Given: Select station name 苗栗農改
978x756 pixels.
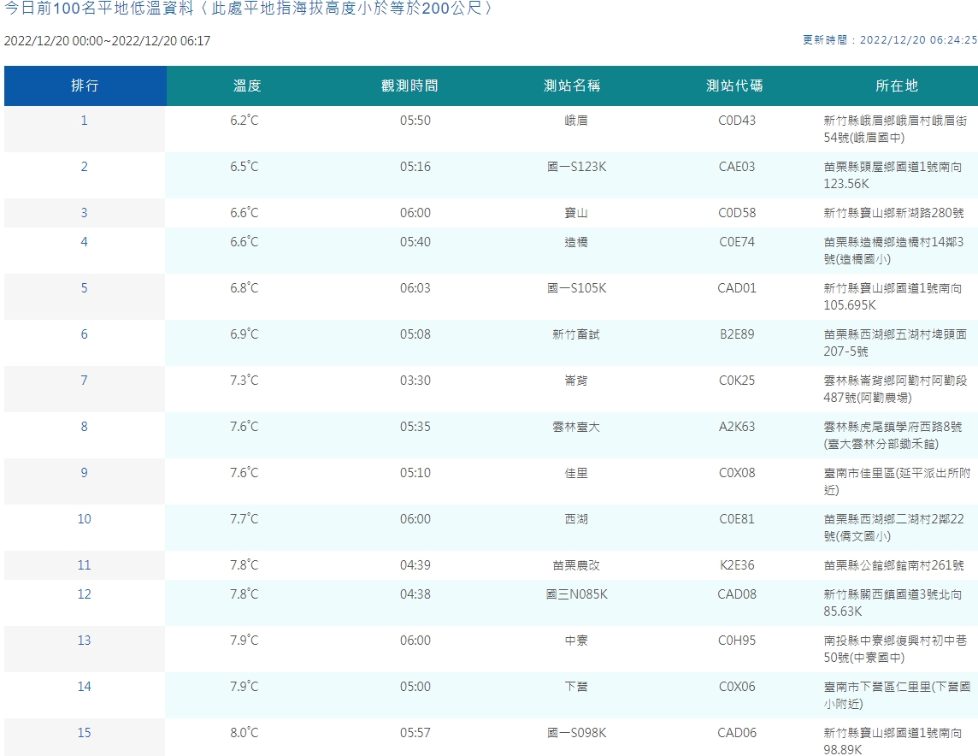Looking at the screenshot, I should click(575, 565).
